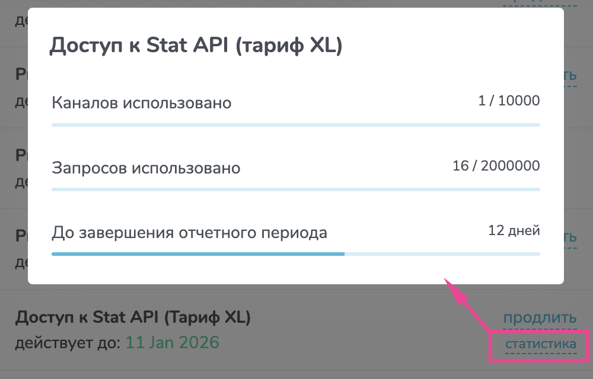Click filled blue part of period bar
Viewport: 593px width, 379px height.
pos(198,254)
